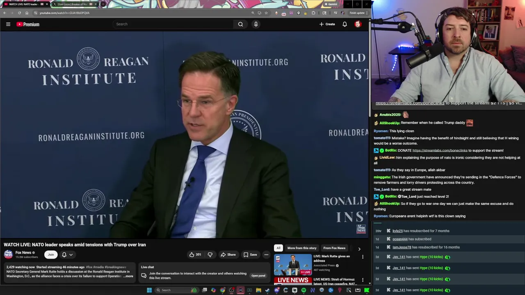
Task: Open the live chat panel
Action: (258, 276)
